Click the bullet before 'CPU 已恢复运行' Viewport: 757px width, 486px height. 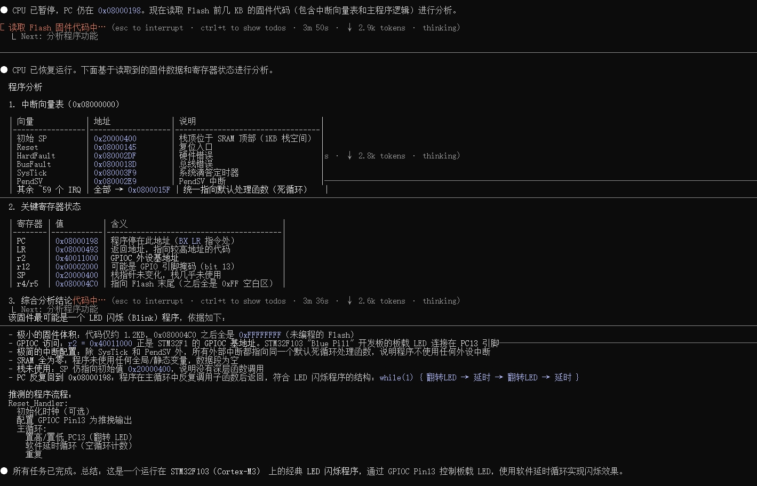[x=4, y=70]
